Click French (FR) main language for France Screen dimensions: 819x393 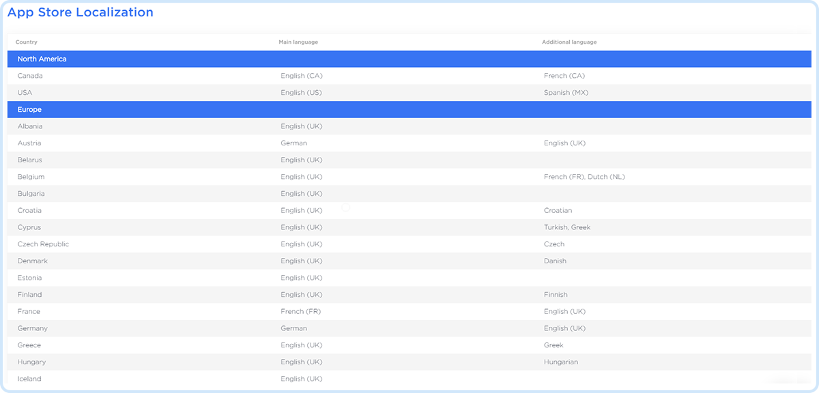coord(300,312)
